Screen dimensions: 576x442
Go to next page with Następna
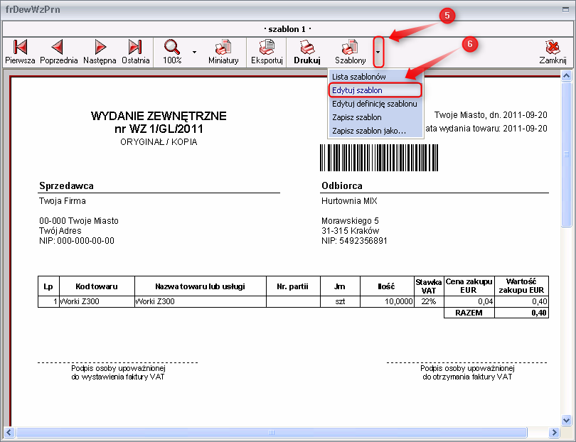coord(100,51)
